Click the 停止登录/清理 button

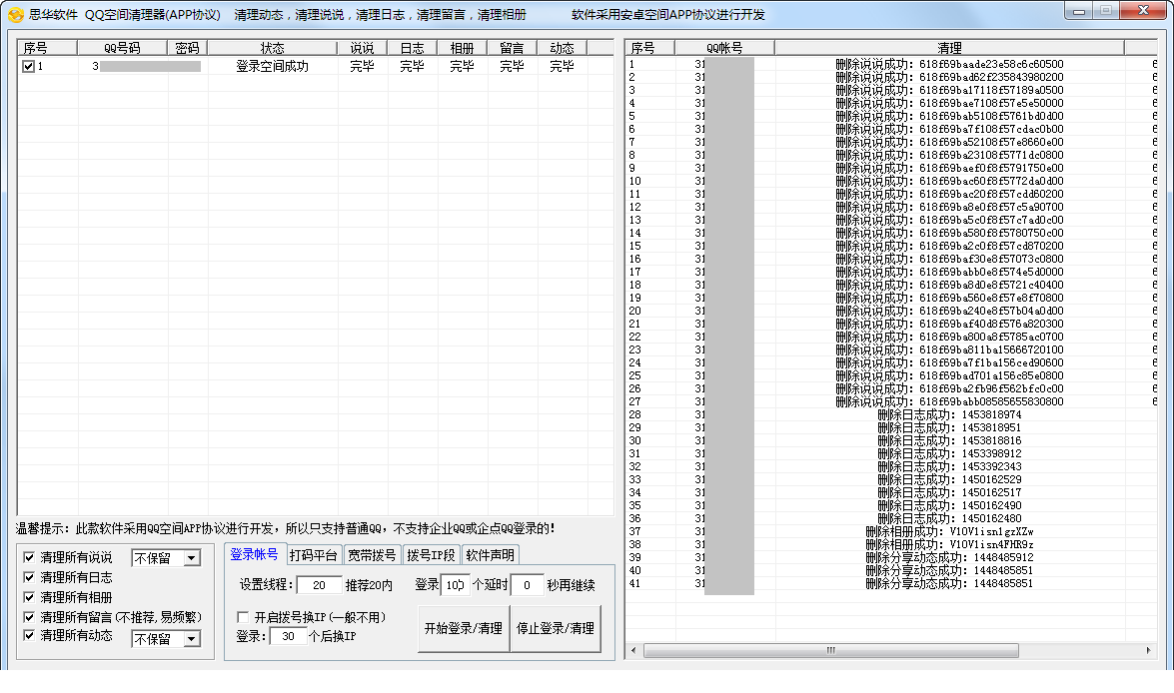[556, 629]
